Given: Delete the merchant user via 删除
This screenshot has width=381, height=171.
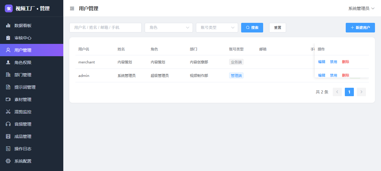Looking at the screenshot, I should pyautogui.click(x=345, y=62).
